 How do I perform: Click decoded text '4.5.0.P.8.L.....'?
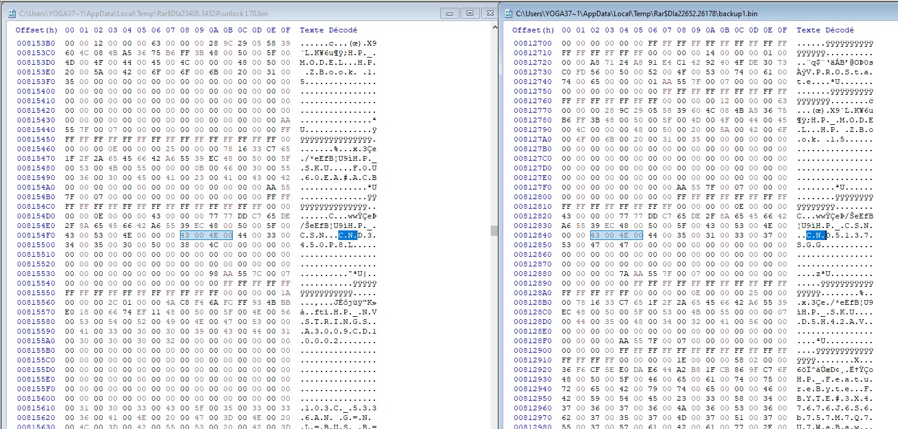(x=338, y=245)
